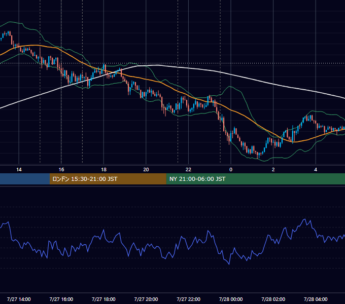Click the 7/27 16:00 time label

[61, 299]
